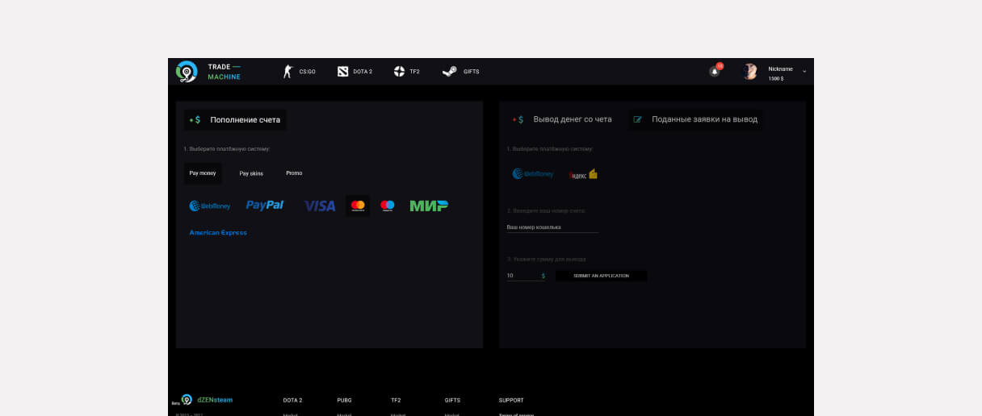Open the CS:GO section via its soldier icon

tap(287, 72)
